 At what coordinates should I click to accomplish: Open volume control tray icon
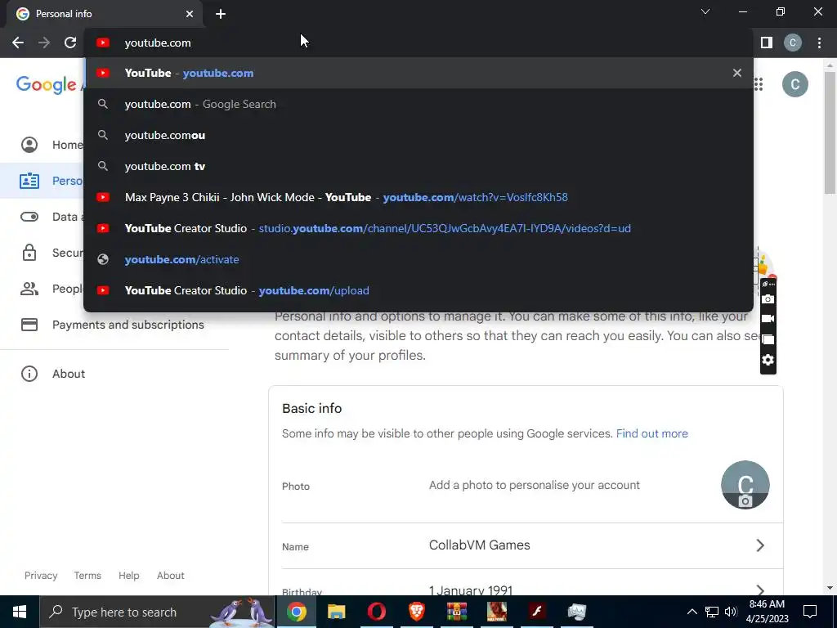[731, 612]
